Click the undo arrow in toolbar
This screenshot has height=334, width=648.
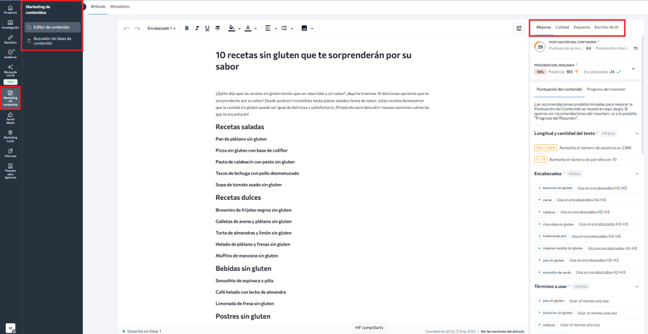(127, 28)
